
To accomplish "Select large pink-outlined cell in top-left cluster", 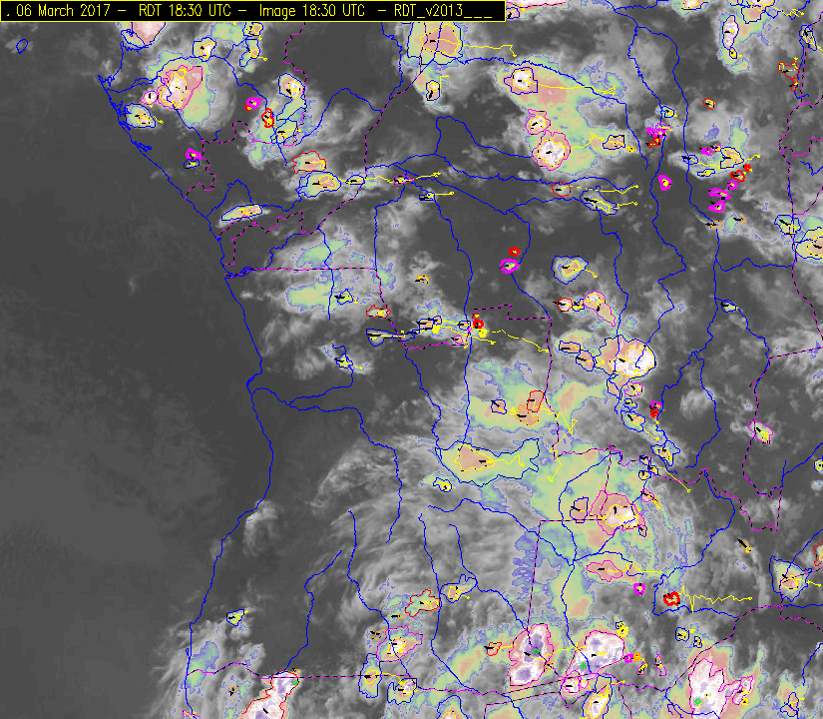I will tap(182, 86).
